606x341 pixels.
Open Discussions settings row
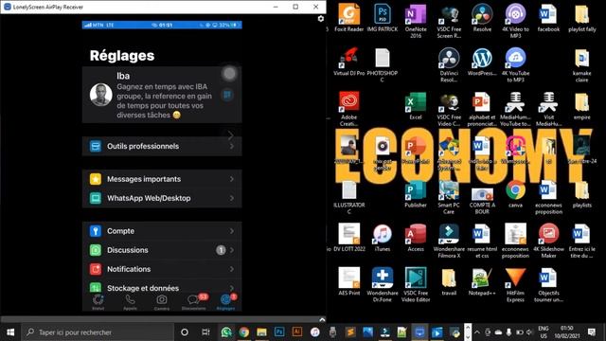(x=162, y=250)
